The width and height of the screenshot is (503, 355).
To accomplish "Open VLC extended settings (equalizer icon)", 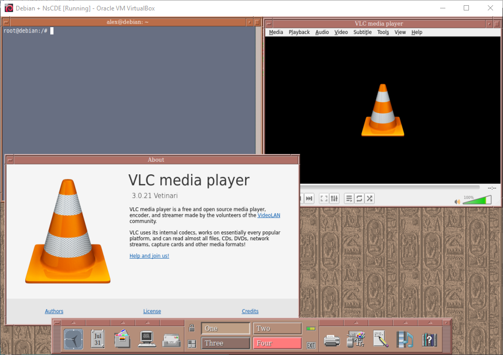I will click(x=335, y=198).
